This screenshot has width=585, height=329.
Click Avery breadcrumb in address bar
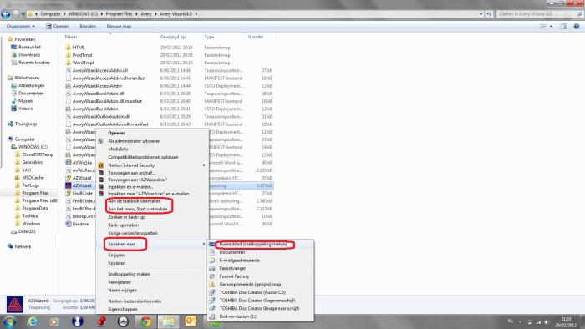tap(146, 14)
